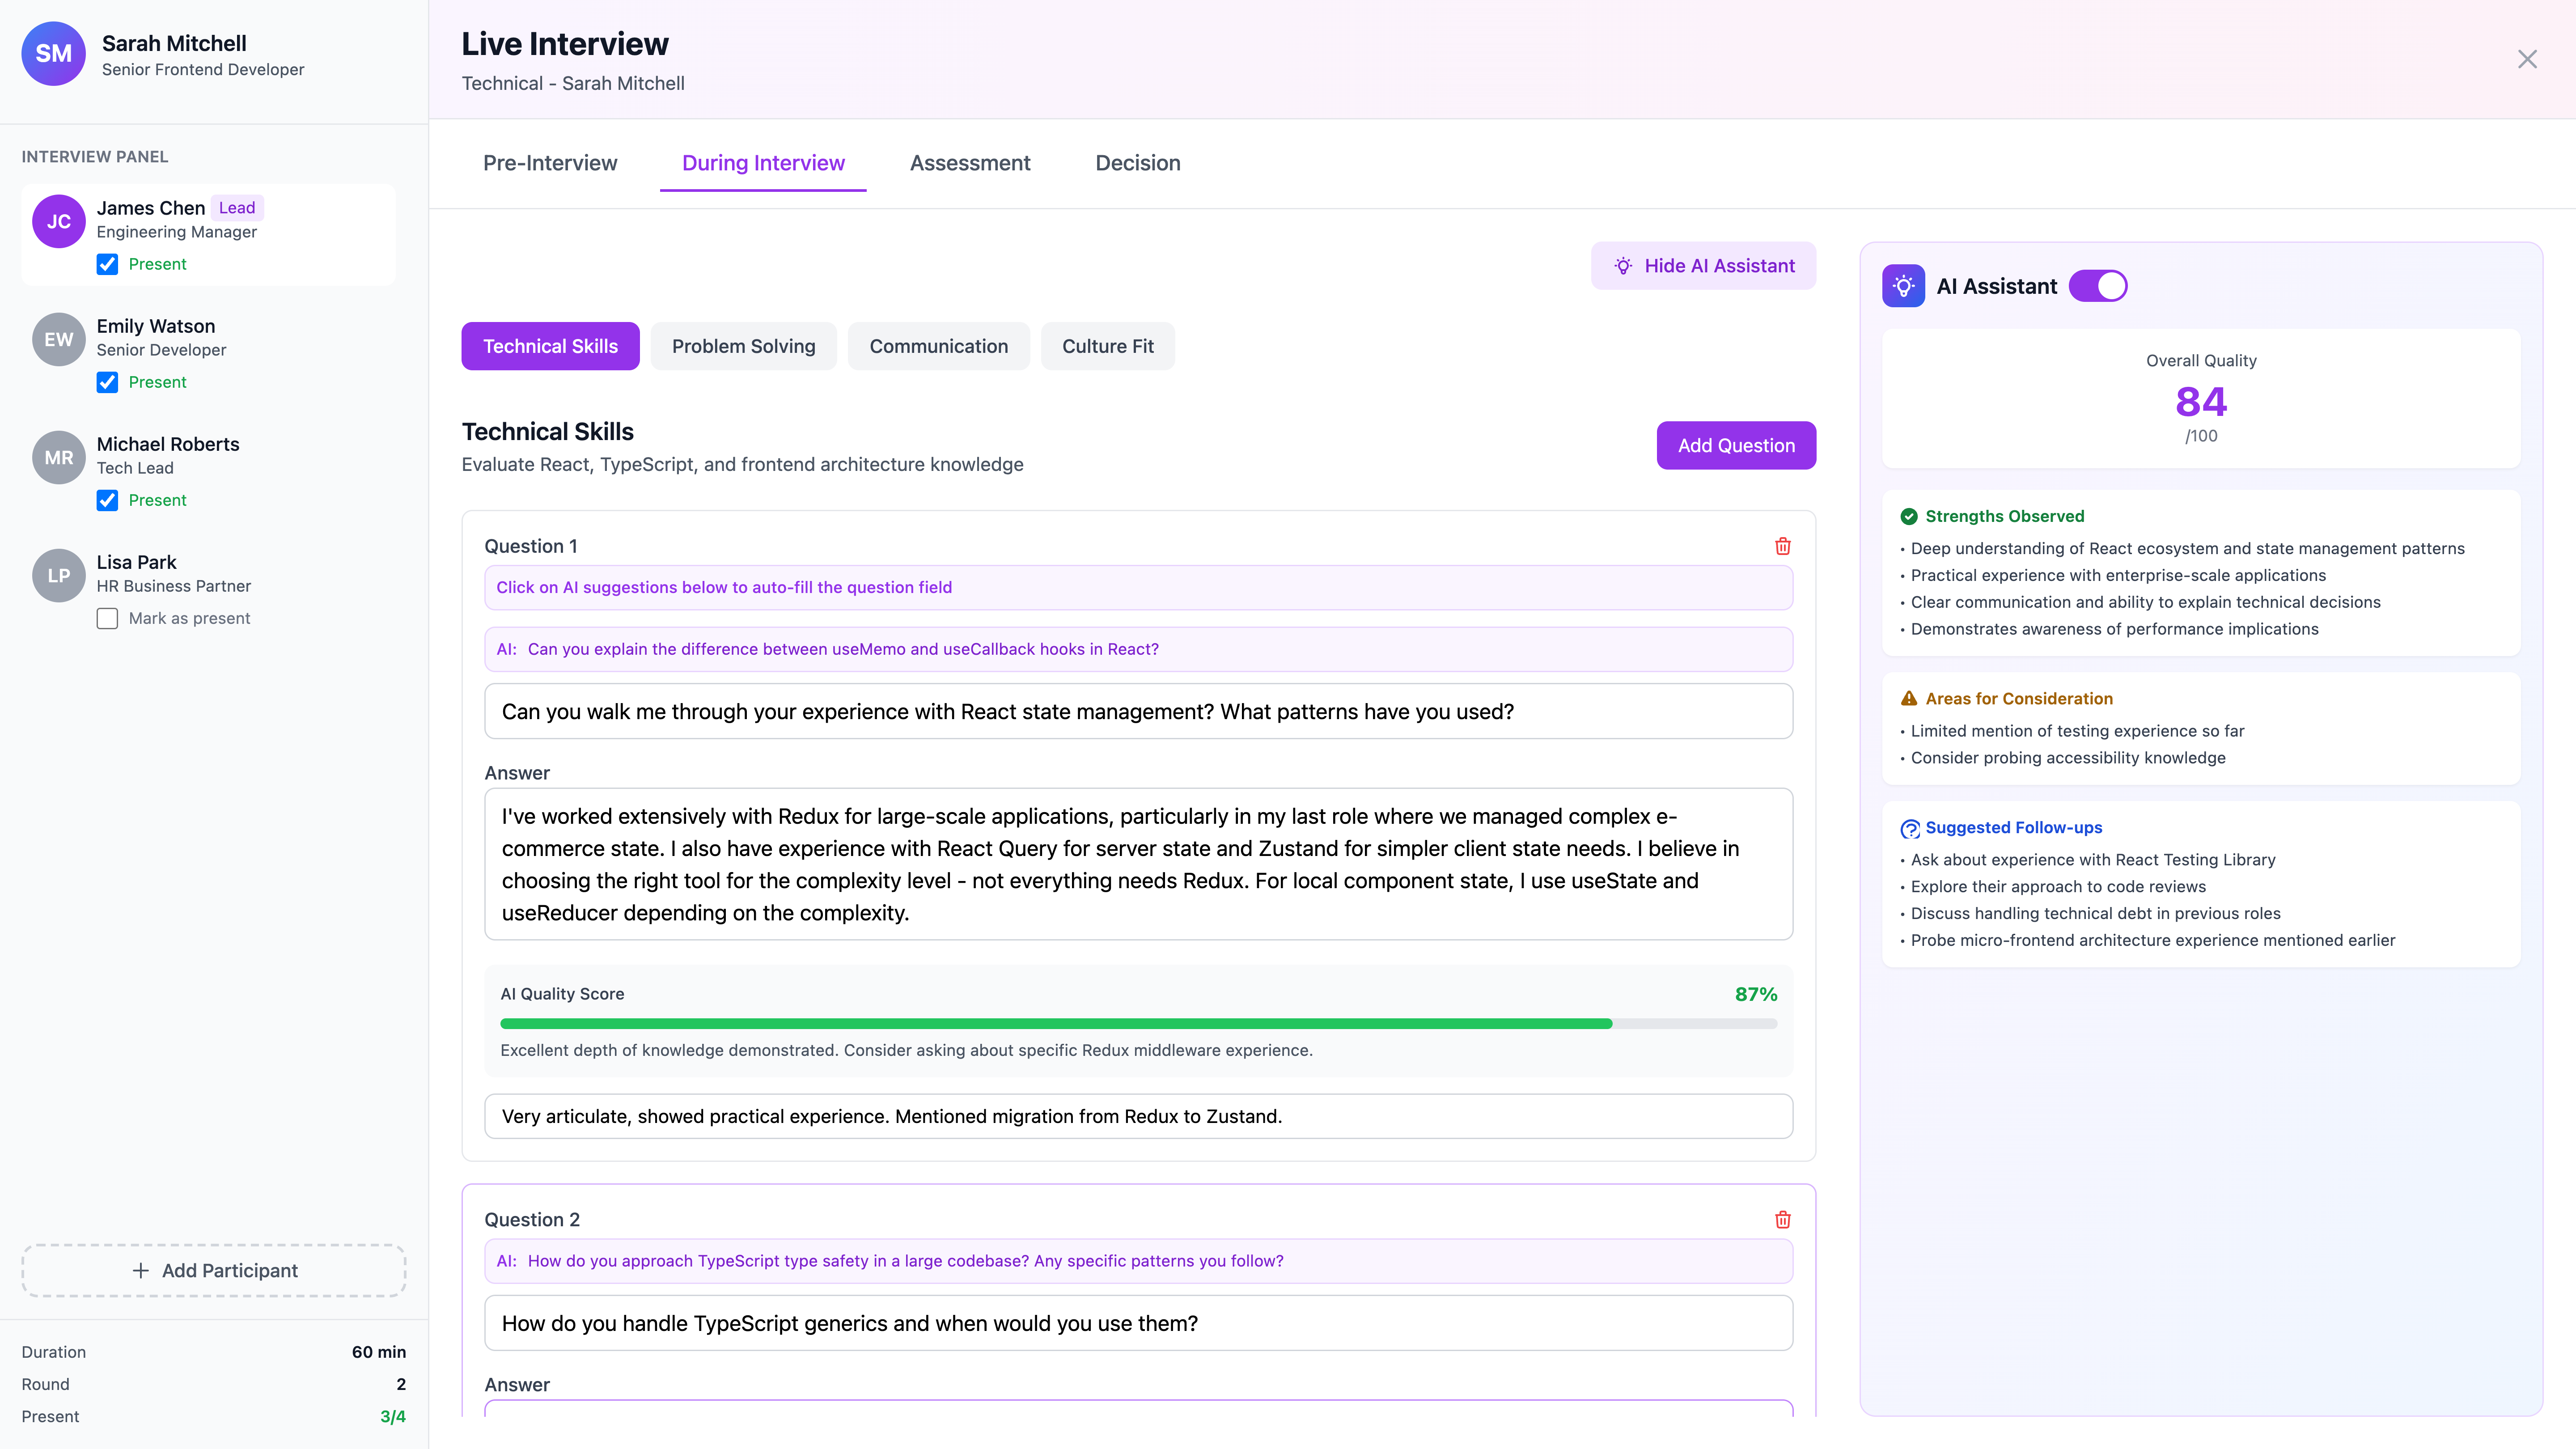Focus the Question 2 text field about generics
Screen dimensions: 2576x1449
point(1138,1323)
